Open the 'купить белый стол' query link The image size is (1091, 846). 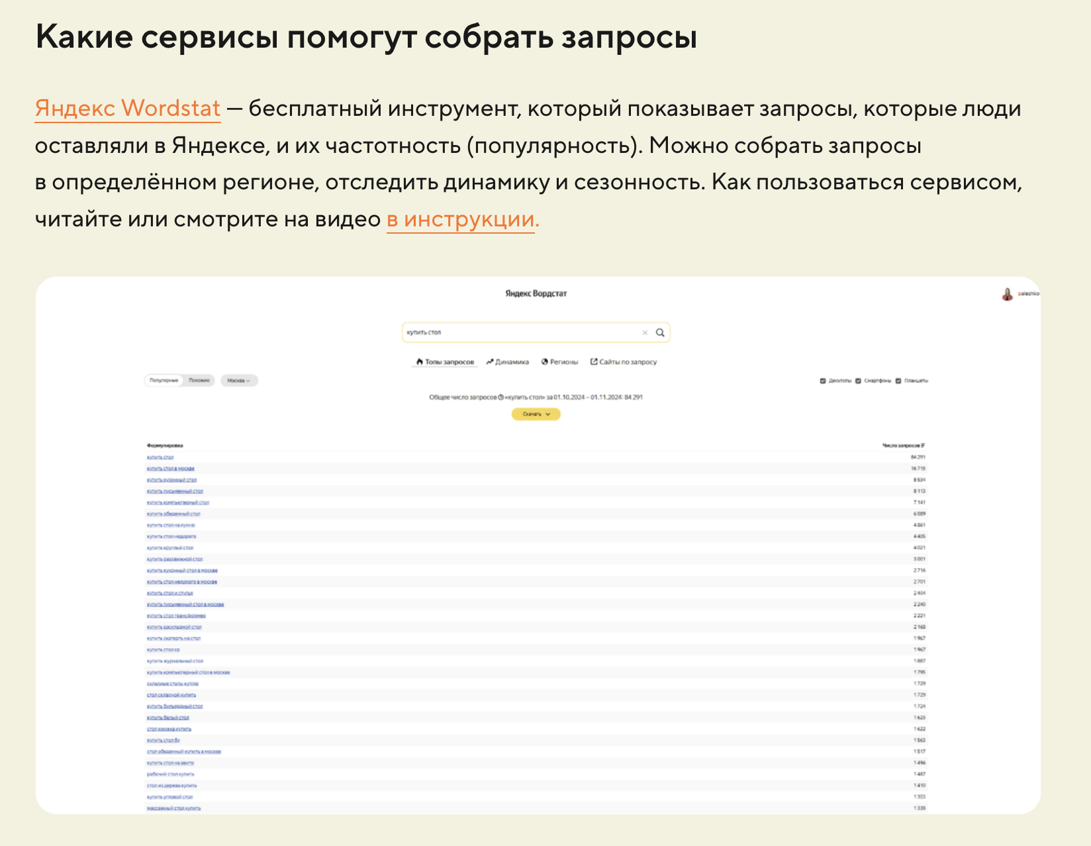coord(168,718)
